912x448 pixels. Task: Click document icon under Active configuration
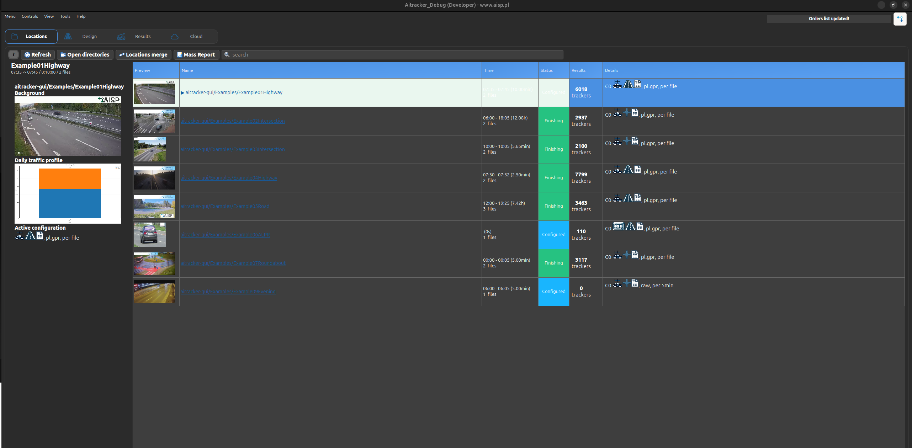tap(40, 236)
